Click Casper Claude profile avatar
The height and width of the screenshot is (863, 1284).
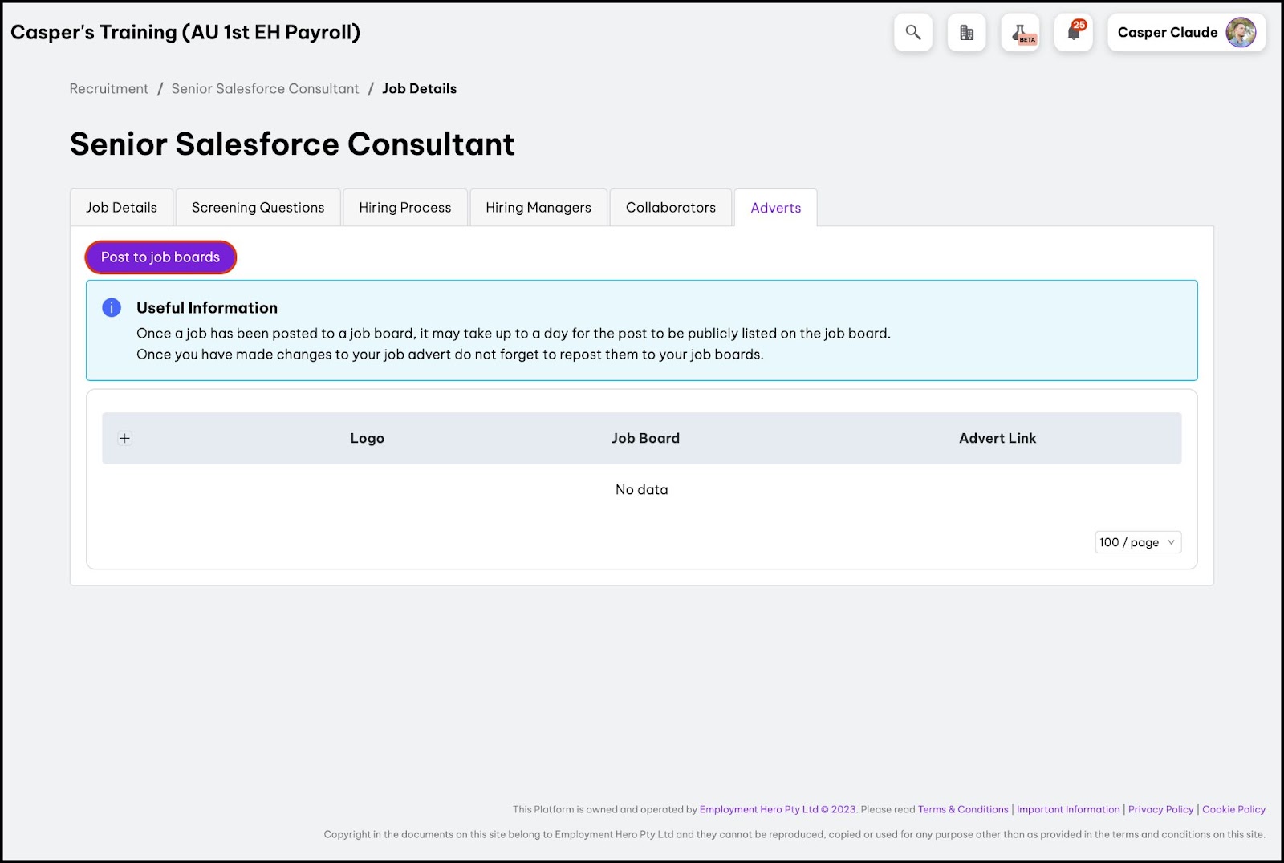click(1241, 33)
